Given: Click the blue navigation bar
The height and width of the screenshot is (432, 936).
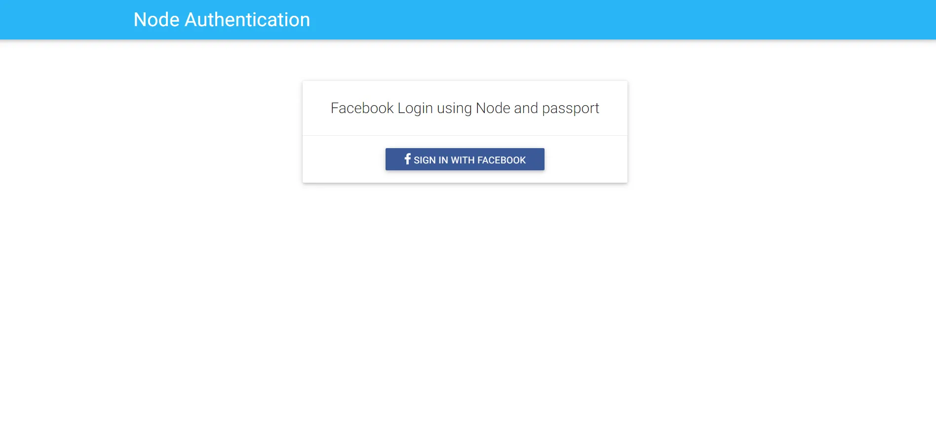Looking at the screenshot, I should point(691,19).
